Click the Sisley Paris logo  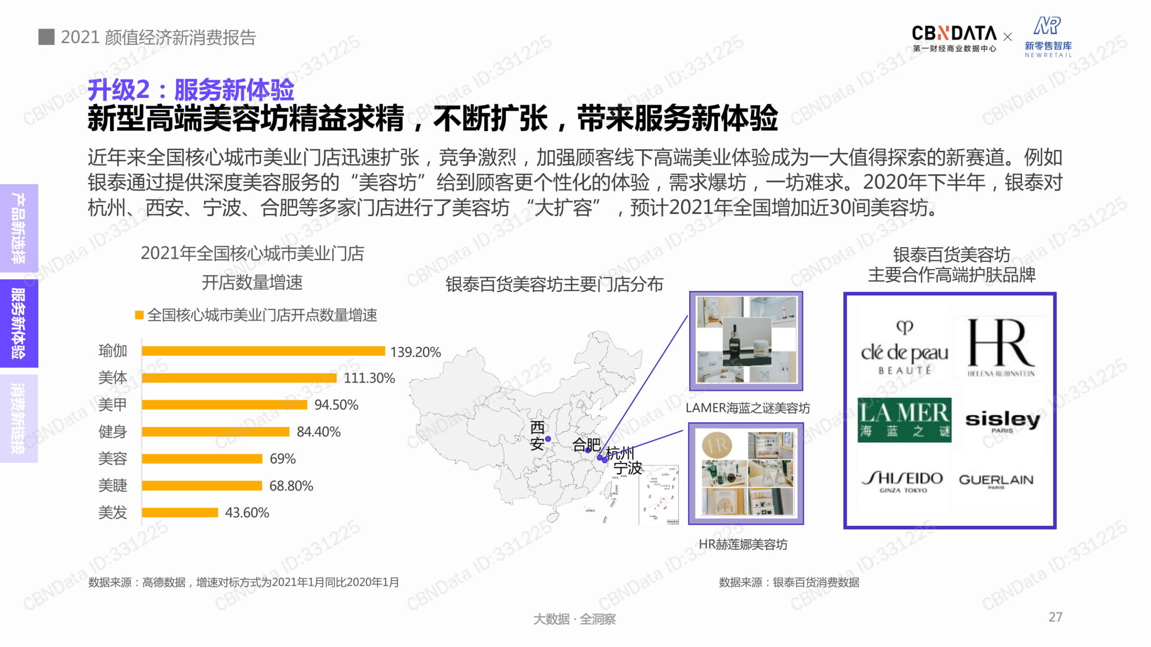point(1003,421)
